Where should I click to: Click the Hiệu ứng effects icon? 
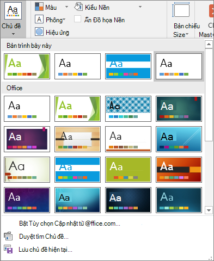pyautogui.click(x=39, y=32)
